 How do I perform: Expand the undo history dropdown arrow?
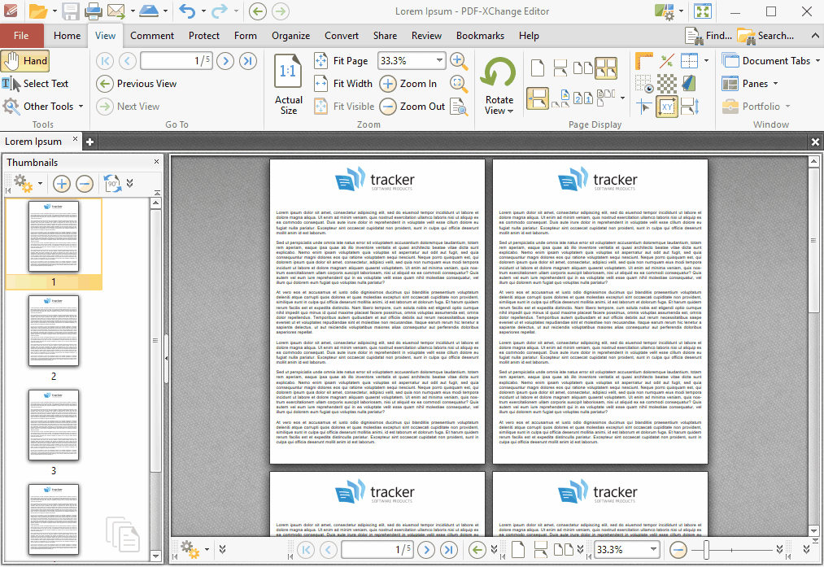(x=203, y=11)
